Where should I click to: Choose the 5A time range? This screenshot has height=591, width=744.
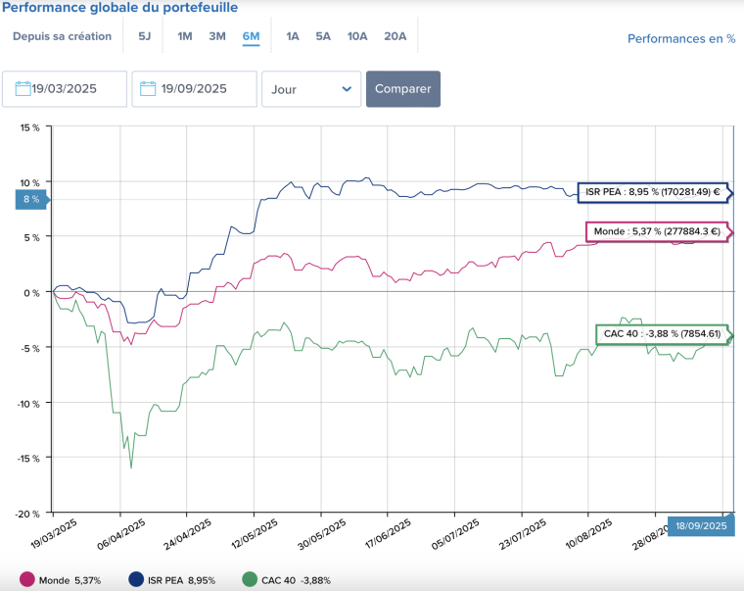click(x=323, y=37)
